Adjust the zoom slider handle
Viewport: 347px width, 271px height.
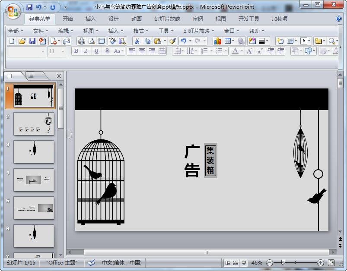(x=283, y=262)
